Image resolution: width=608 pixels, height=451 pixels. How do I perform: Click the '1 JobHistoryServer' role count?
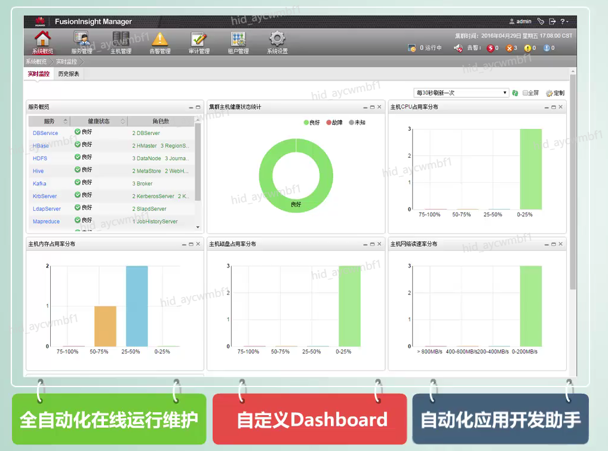click(x=155, y=222)
